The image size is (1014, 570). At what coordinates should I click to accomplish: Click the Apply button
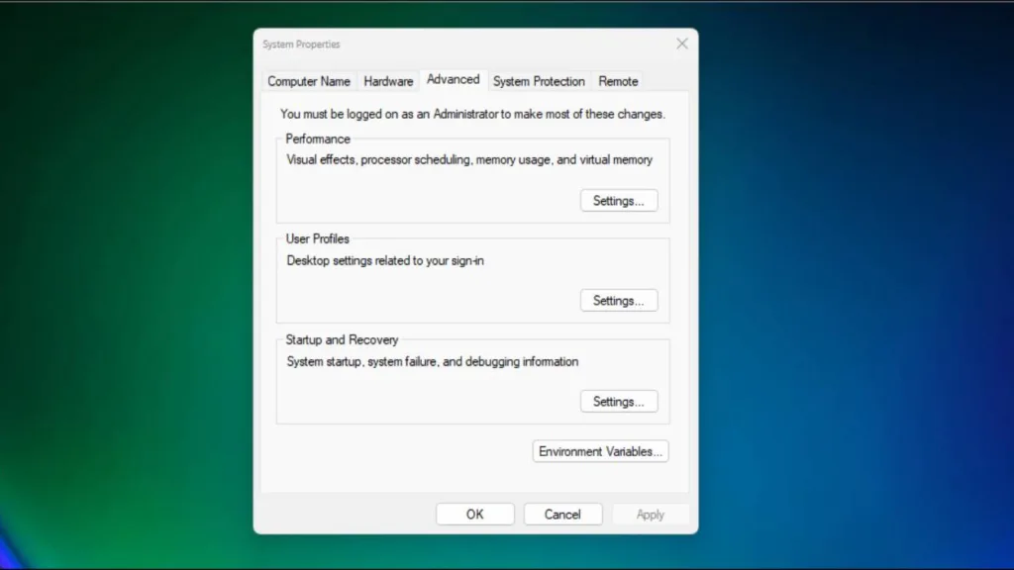[x=650, y=515]
